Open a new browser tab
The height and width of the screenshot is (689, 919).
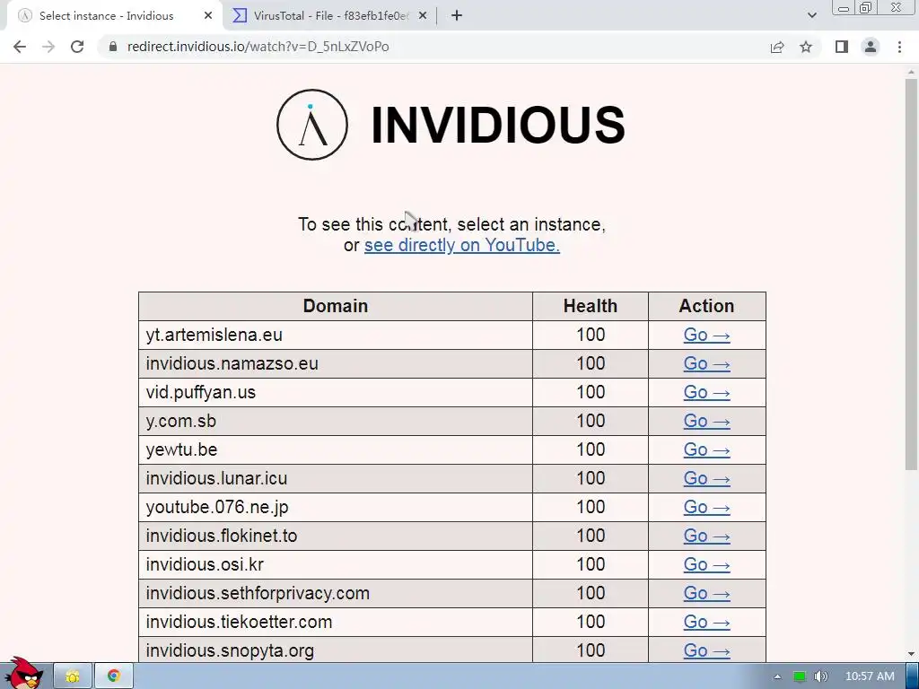pos(457,16)
